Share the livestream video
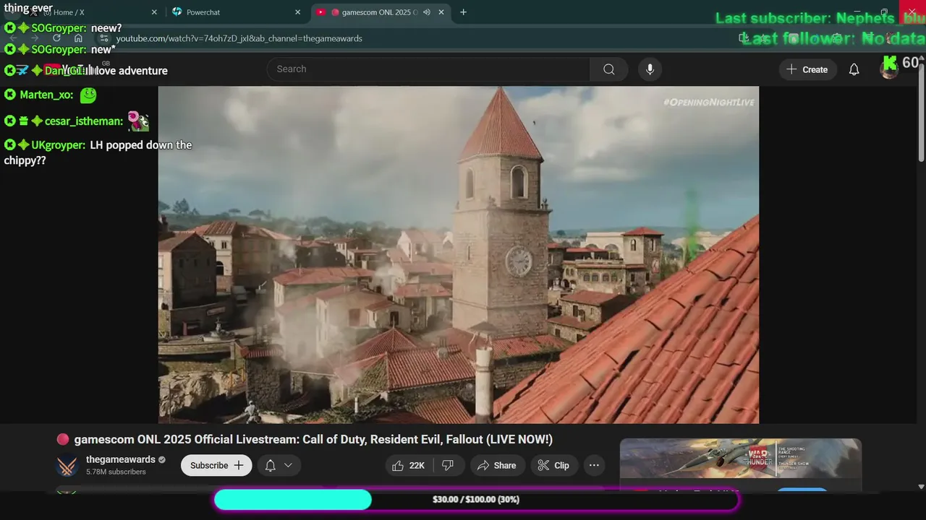 (x=496, y=465)
